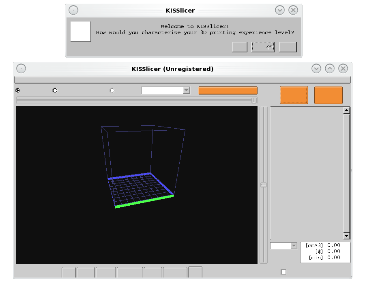Select the radio button nearest the dropdown

[112, 90]
